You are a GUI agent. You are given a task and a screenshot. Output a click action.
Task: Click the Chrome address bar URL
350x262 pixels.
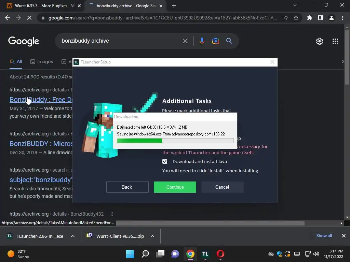pos(162,18)
